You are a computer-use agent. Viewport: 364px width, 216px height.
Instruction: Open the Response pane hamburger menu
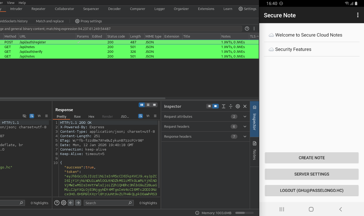[x=155, y=116]
